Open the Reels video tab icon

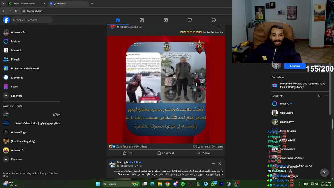pyautogui.click(x=166, y=20)
